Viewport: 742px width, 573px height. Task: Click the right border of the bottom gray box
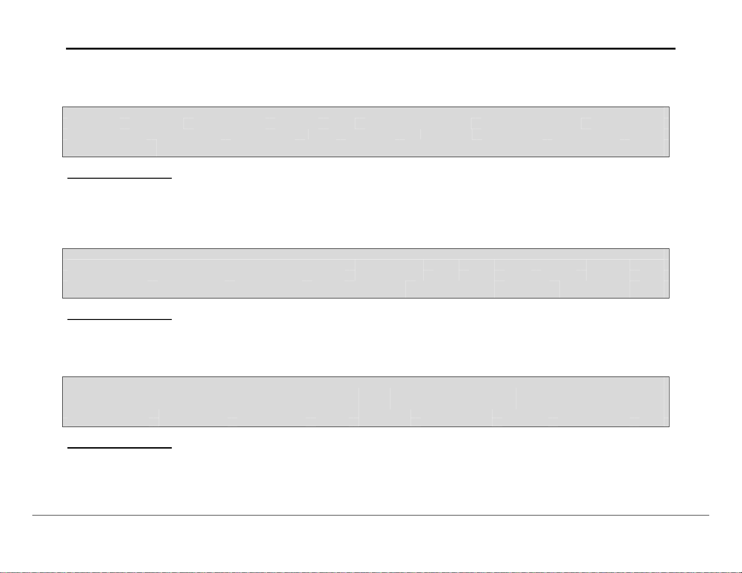coord(669,401)
